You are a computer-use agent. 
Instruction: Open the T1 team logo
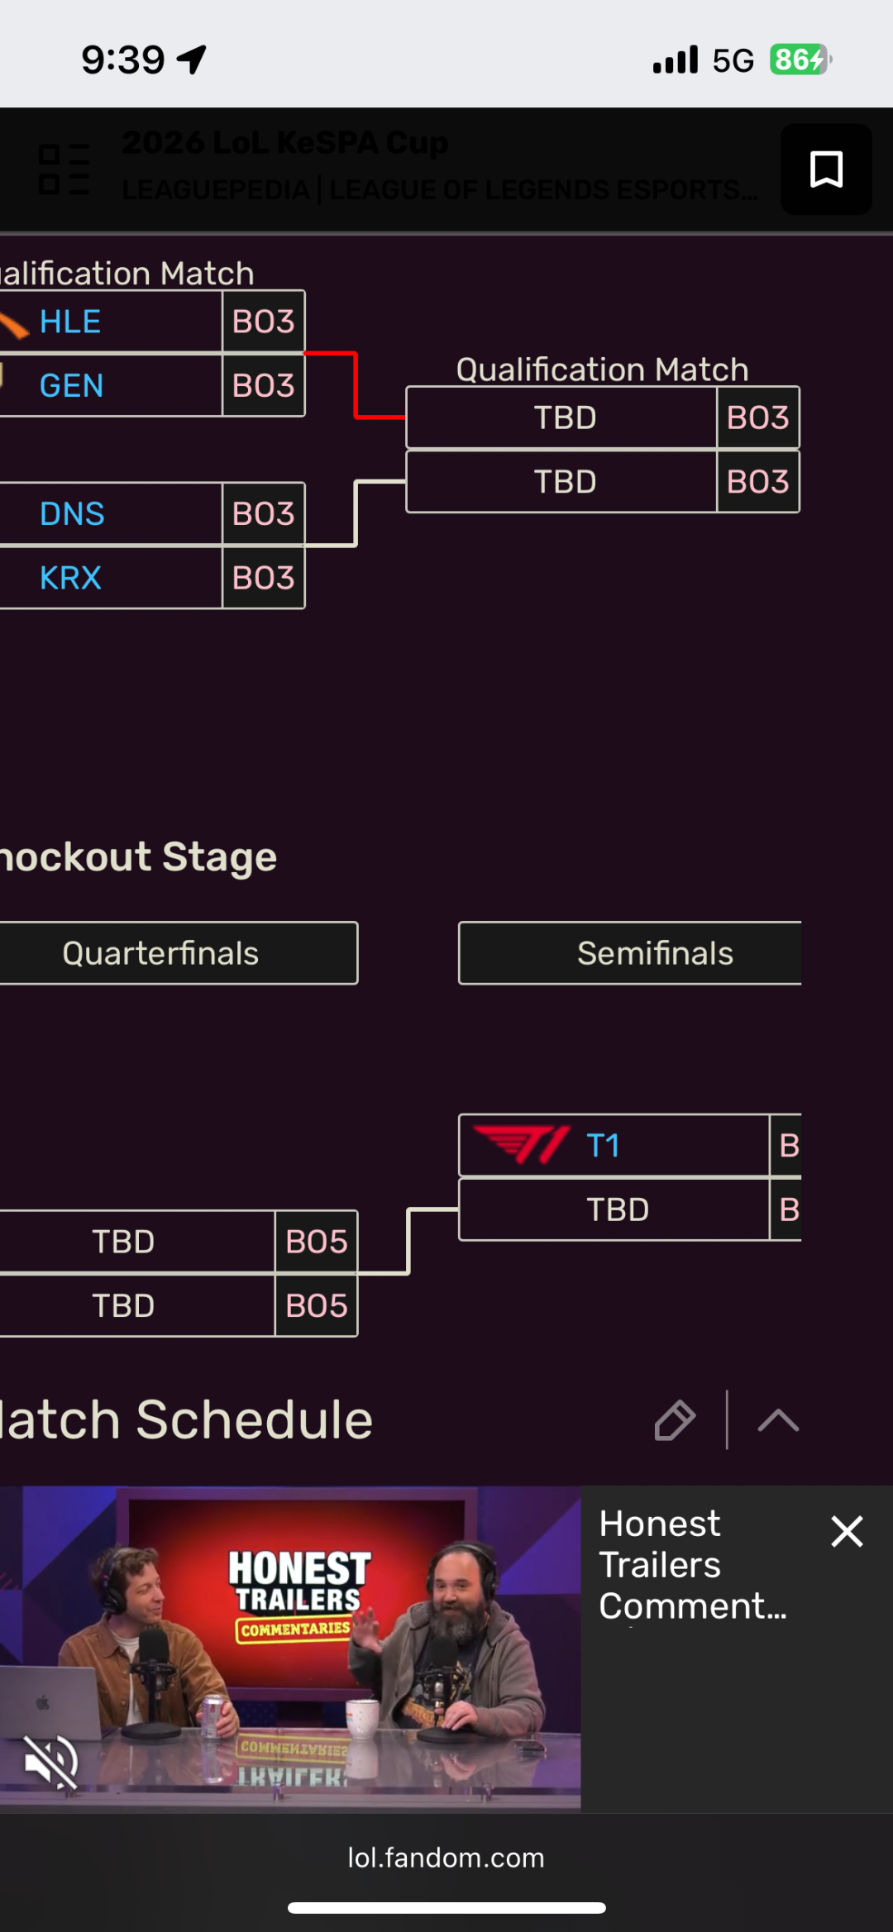(521, 1145)
